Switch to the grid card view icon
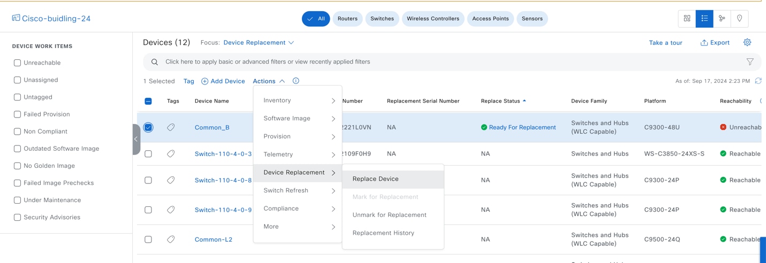 pyautogui.click(x=687, y=19)
